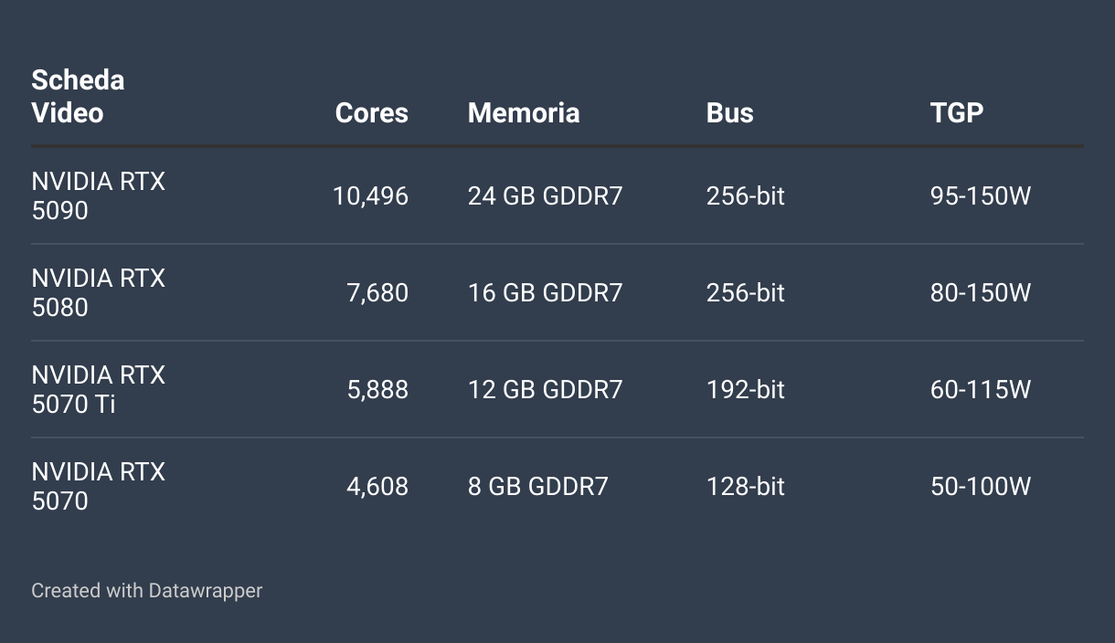Click the NVIDIA RTX 5070 row name
The width and height of the screenshot is (1115, 643).
click(99, 486)
